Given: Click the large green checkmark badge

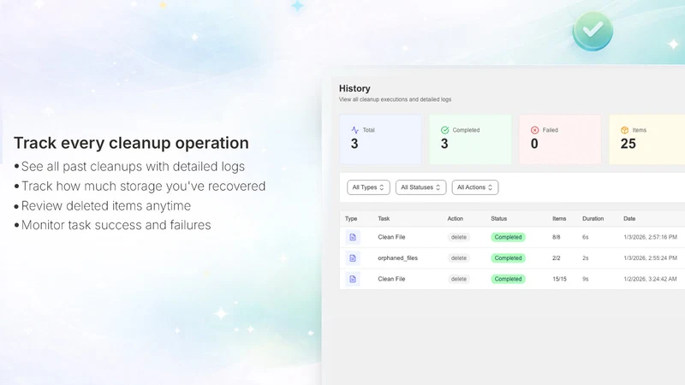Looking at the screenshot, I should pos(593,31).
